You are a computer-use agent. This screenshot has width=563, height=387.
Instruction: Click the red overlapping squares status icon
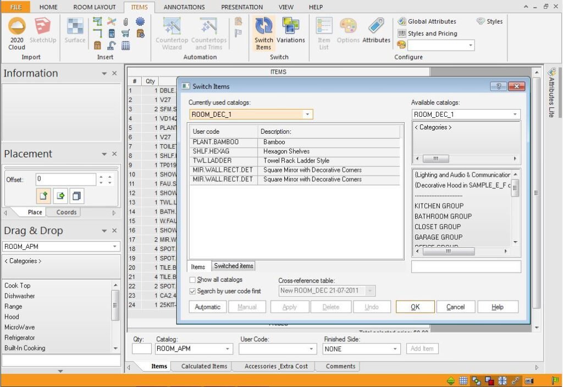coord(489,380)
